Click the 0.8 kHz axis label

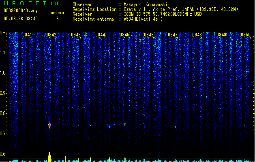(3, 113)
